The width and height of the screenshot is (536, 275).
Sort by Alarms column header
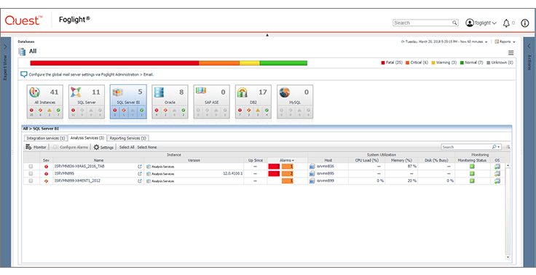pyautogui.click(x=287, y=160)
